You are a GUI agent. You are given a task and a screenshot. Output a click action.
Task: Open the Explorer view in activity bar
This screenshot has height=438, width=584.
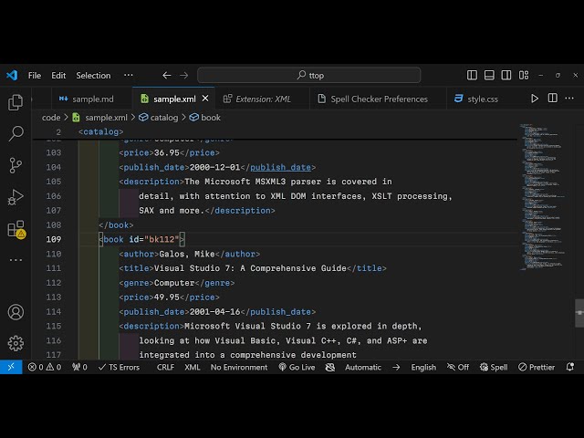coord(16,102)
